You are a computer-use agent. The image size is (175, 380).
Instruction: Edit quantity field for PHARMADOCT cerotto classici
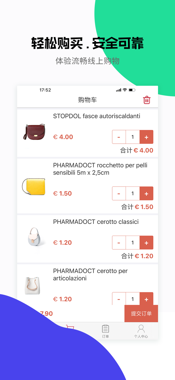point(133,242)
